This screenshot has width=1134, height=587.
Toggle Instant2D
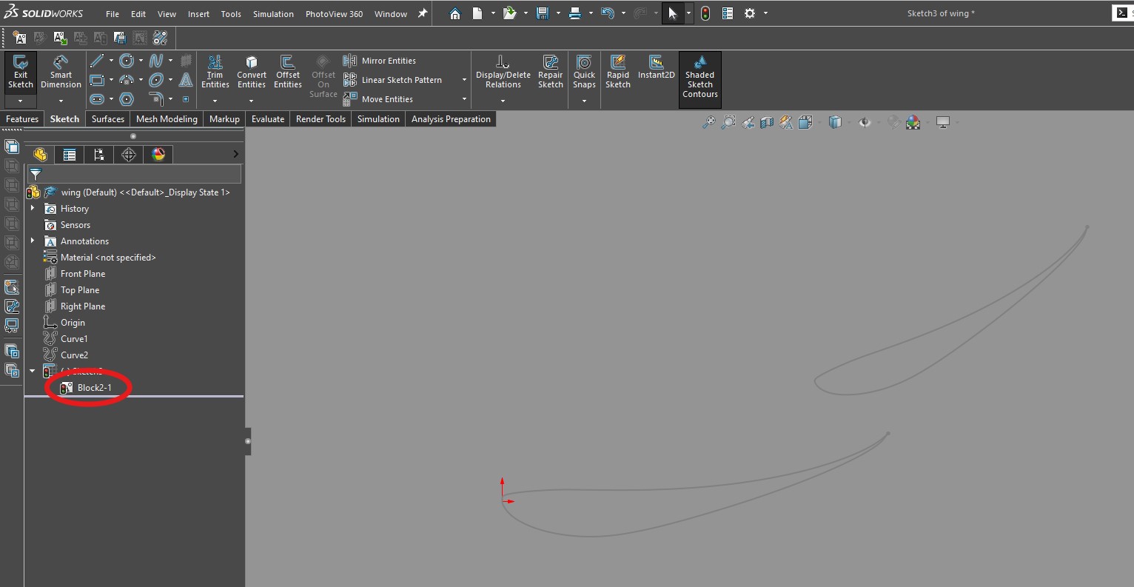[656, 67]
